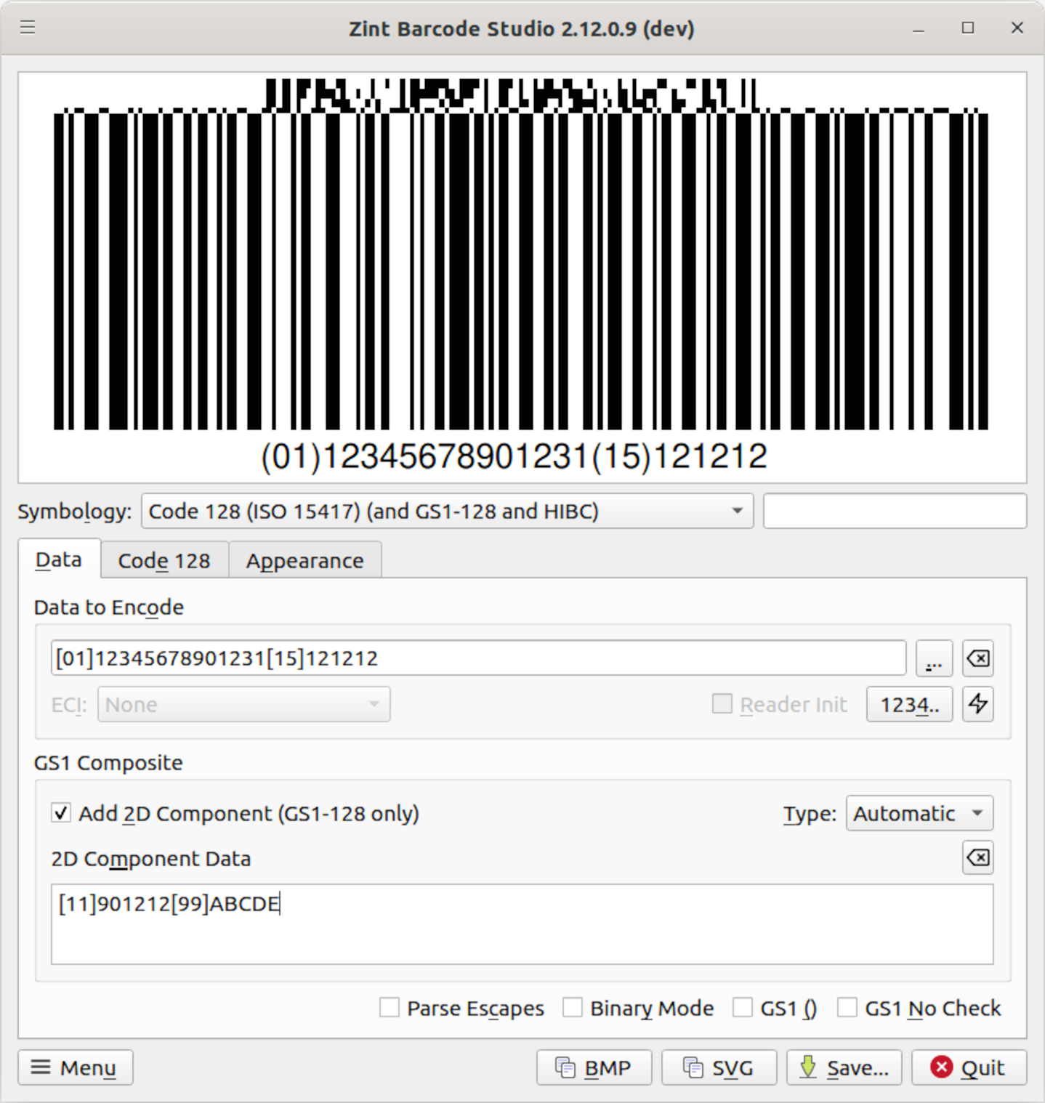1045x1103 pixels.
Task: Open the data dialog ellipsis button
Action: coord(934,659)
